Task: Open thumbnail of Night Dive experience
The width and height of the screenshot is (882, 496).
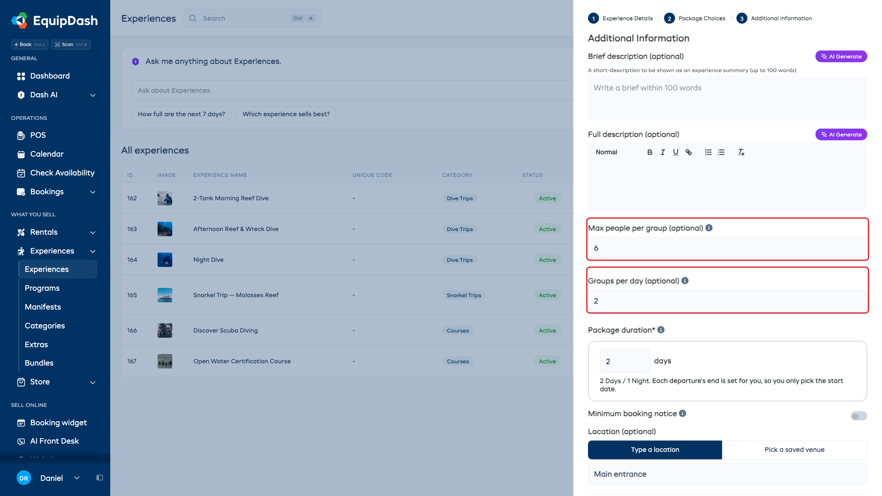Action: pos(165,260)
